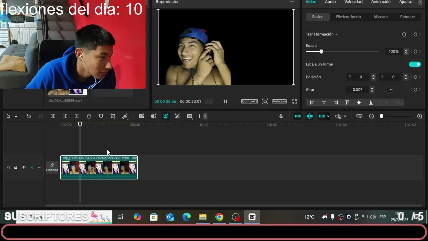The width and height of the screenshot is (428, 241).
Task: Align the clip vertically to center
Action: (359, 102)
